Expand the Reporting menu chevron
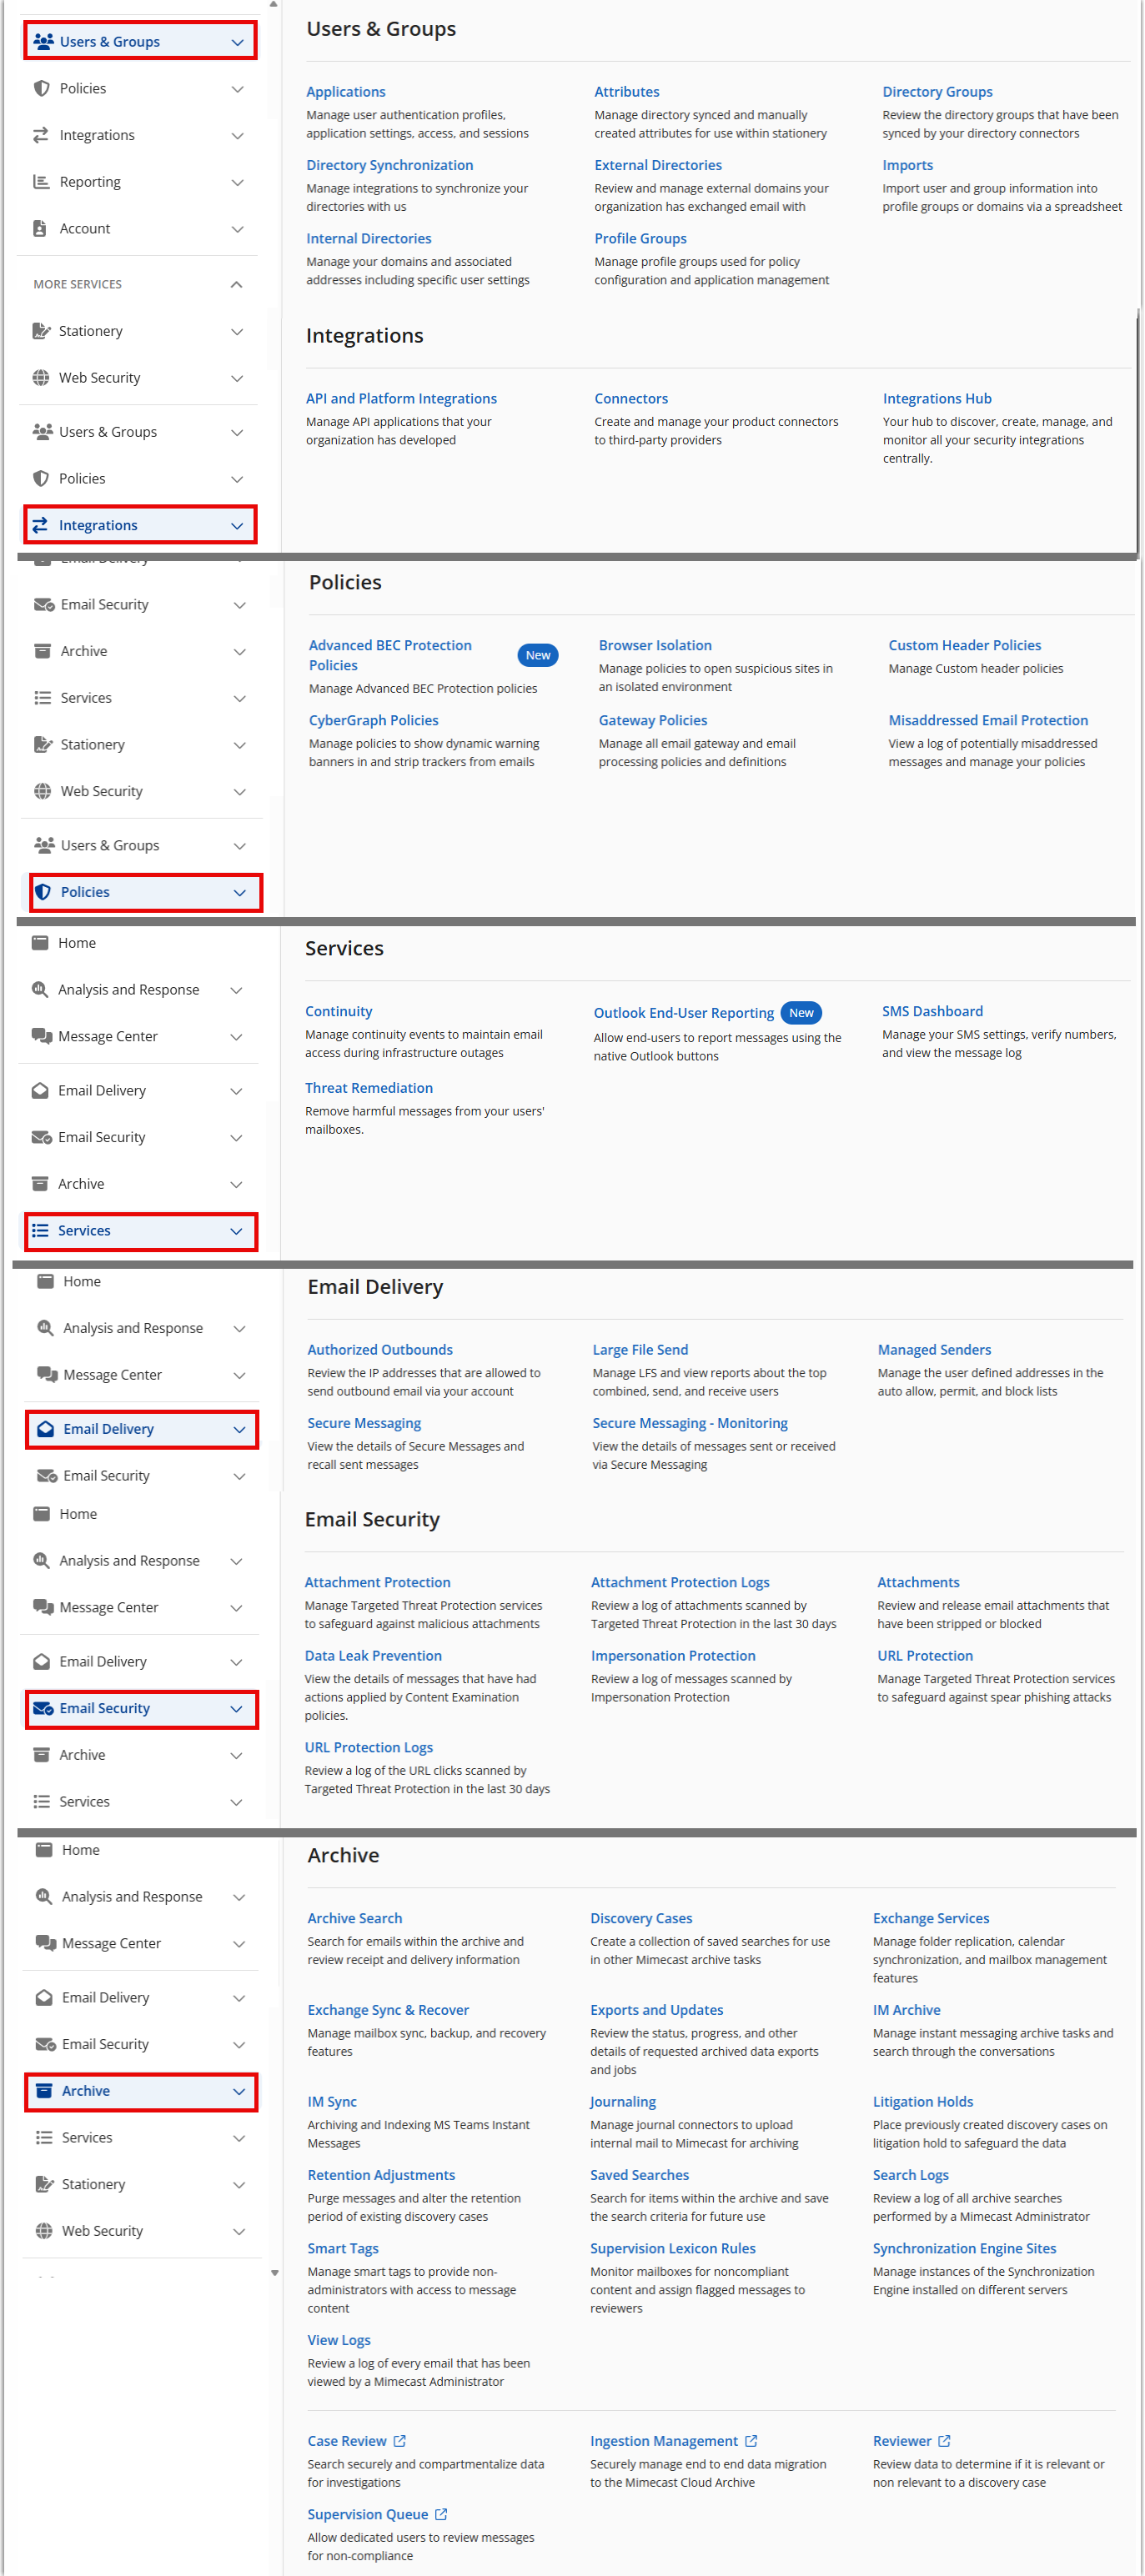Viewport: 1145px width, 2576px height. tap(238, 182)
